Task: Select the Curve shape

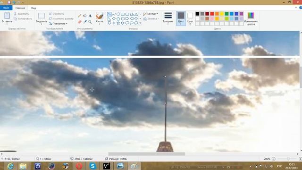Action: coord(114,14)
